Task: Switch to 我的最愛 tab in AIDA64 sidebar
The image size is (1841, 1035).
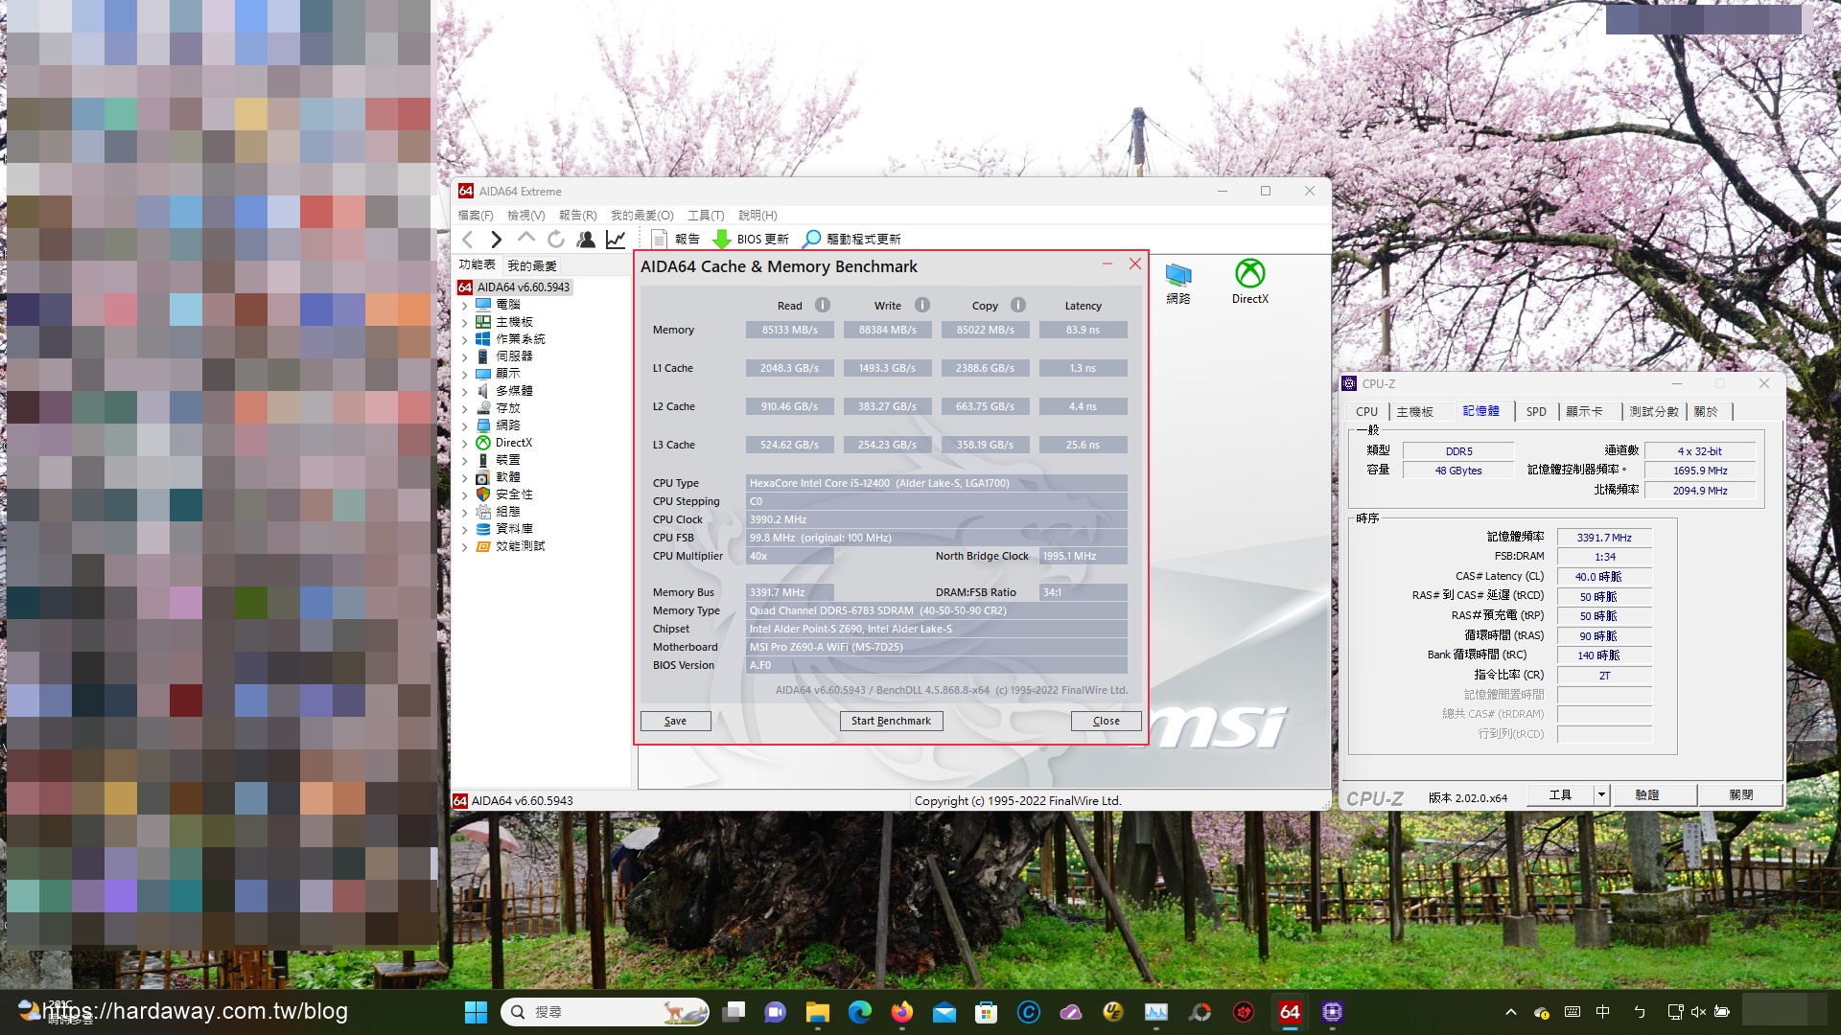Action: pos(532,265)
